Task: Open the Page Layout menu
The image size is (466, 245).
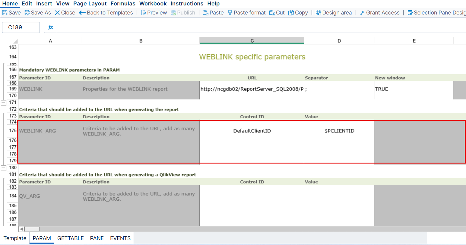Action: tap(90, 4)
